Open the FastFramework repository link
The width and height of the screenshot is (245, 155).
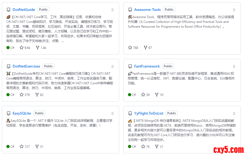pyautogui.click(x=147, y=66)
